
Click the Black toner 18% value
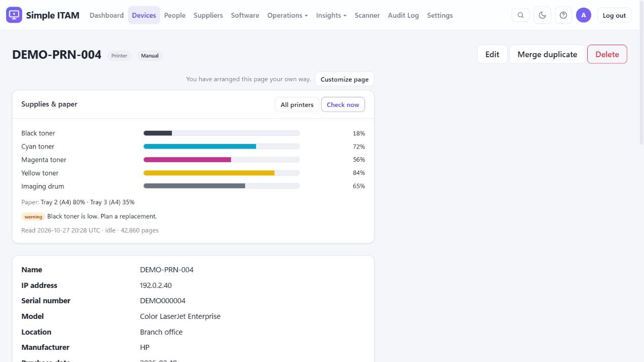pyautogui.click(x=359, y=133)
